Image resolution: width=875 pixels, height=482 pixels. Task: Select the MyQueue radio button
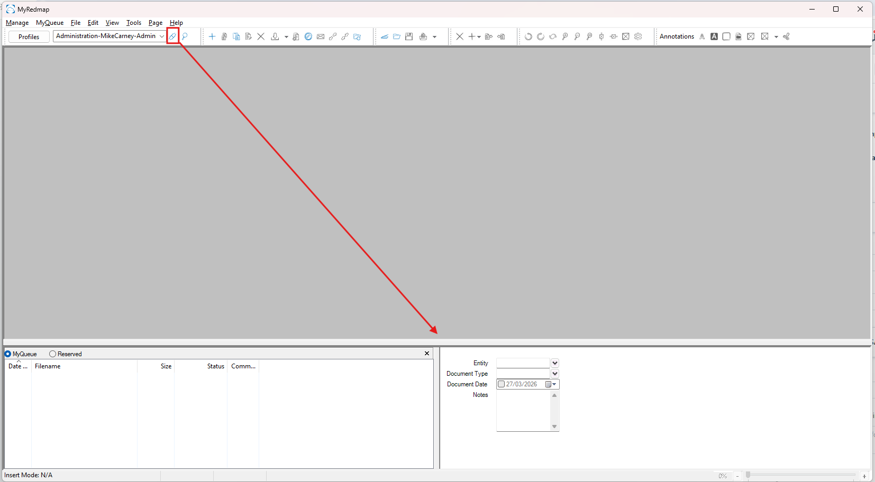[x=8, y=354]
